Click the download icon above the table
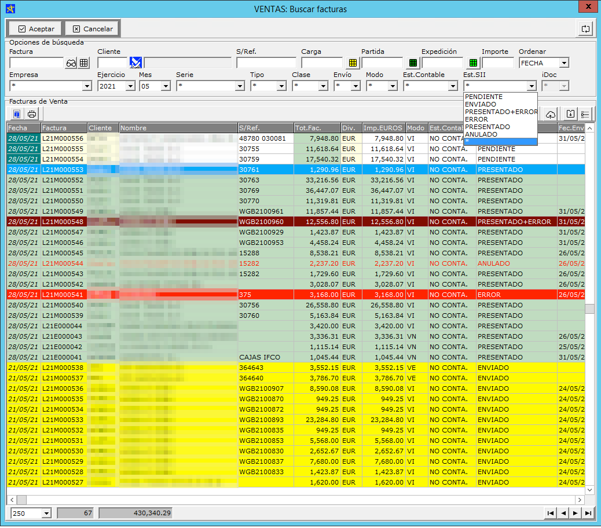 (570, 114)
